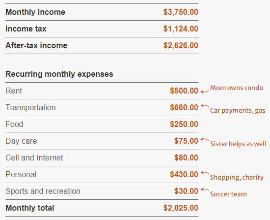Viewport: 270px width, 220px height.
Task: Click the Recurring monthly expenses heading
Action: click(59, 74)
